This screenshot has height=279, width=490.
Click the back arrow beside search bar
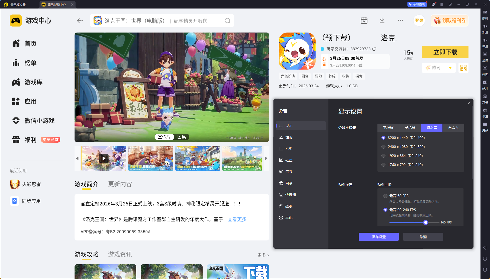pos(80,21)
